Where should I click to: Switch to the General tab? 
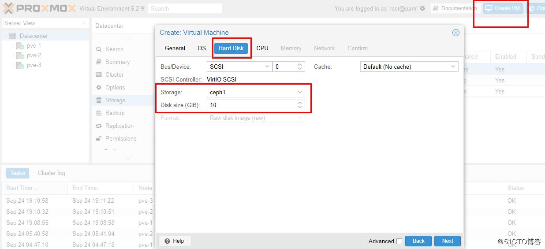coord(175,48)
